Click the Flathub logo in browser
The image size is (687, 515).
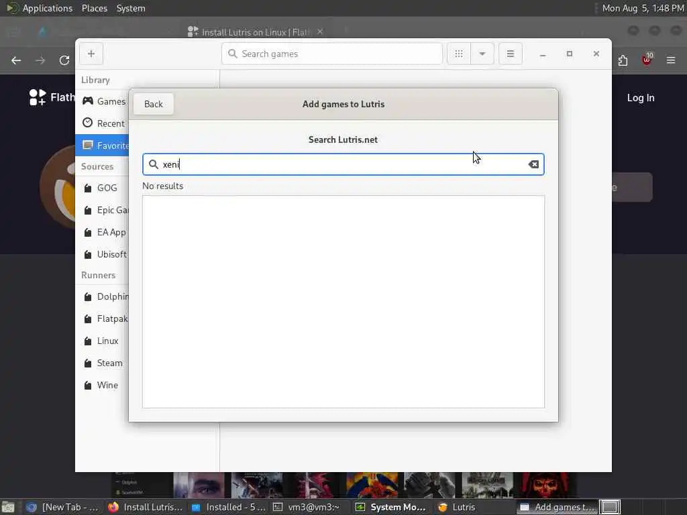pos(51,97)
